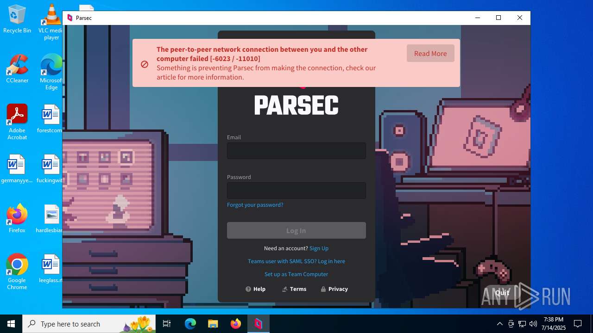Click the Email input field
This screenshot has width=593, height=333.
tap(296, 151)
